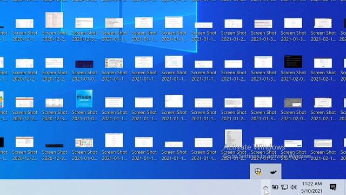Viewport: 346px width, 195px height.
Task: Open the Action Center notifications icon
Action: [333, 187]
